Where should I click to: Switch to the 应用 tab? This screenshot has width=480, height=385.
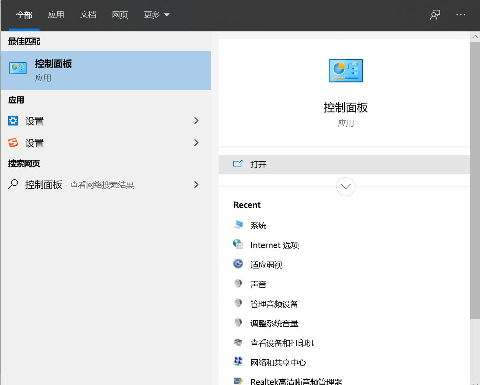click(x=56, y=15)
